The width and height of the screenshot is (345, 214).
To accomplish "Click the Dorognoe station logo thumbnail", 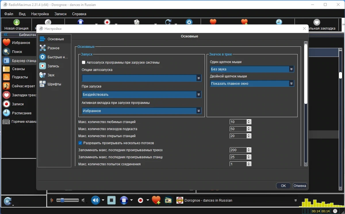I will click(180, 200).
